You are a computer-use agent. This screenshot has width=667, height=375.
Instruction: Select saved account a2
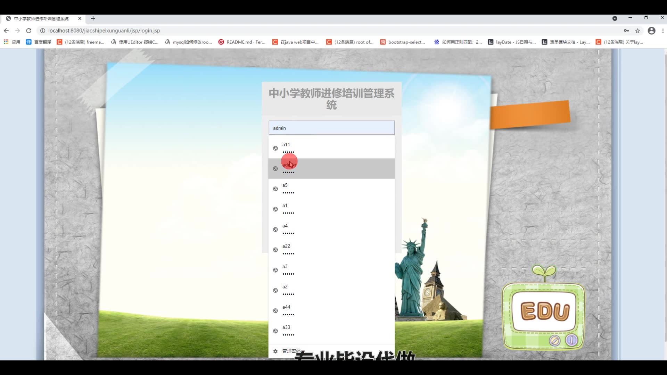[x=331, y=290]
